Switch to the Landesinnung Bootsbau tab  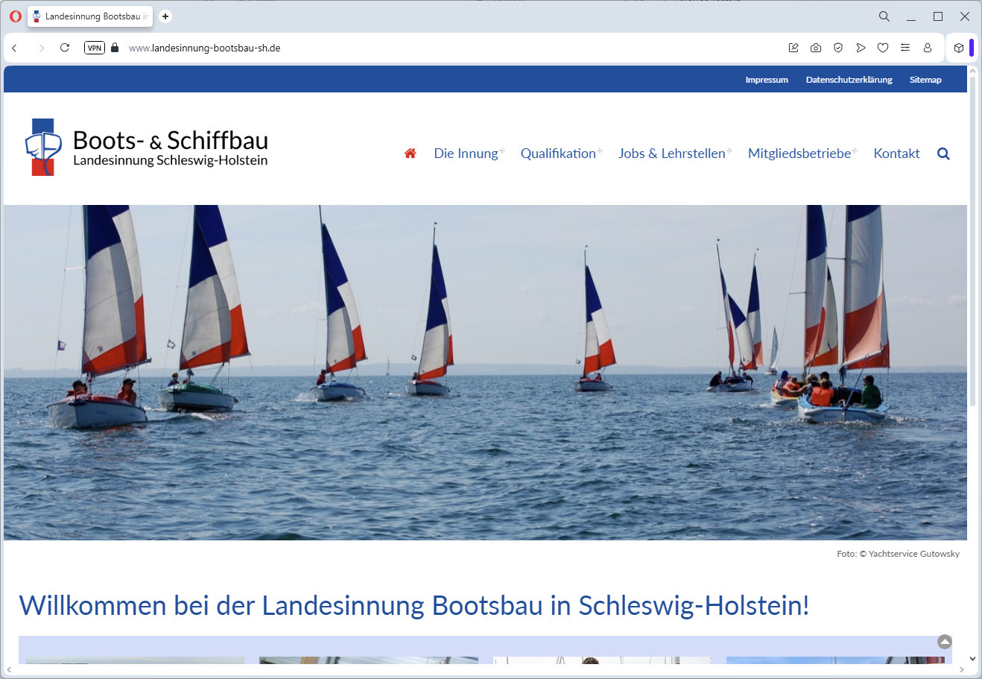(89, 16)
